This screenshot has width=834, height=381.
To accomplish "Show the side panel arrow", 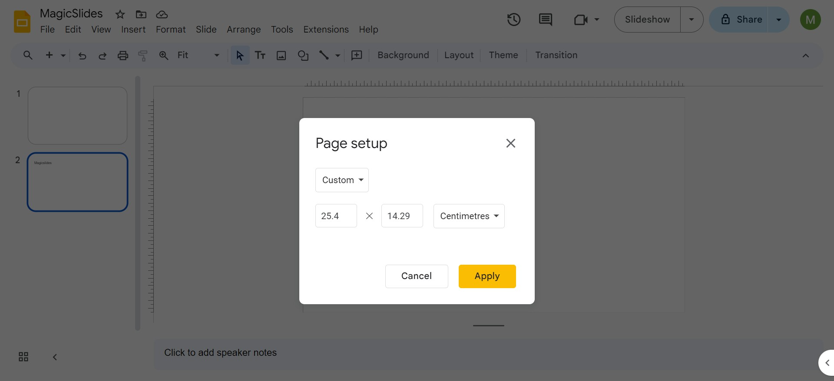I will click(827, 363).
